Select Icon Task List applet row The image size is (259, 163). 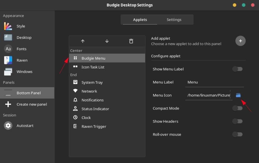[x=107, y=67]
